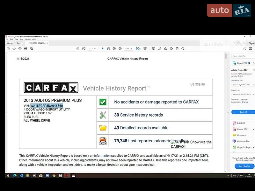Open the Tools tab
The height and width of the screenshot is (191, 255).
(x=19, y=43)
